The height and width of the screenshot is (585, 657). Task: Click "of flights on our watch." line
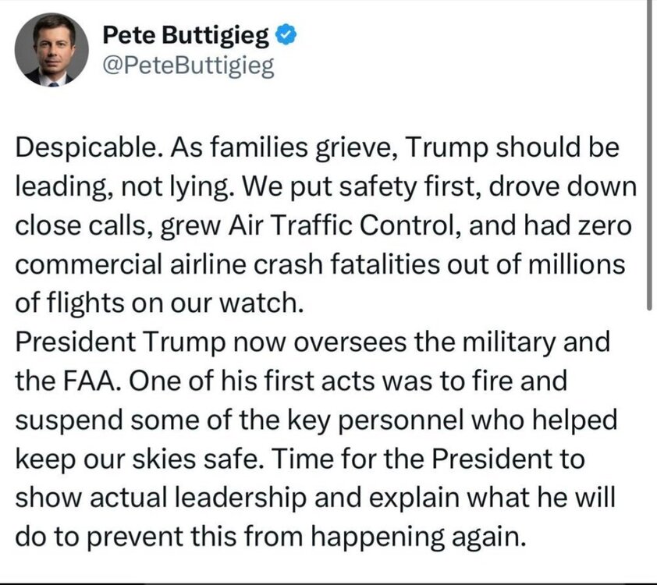click(158, 301)
